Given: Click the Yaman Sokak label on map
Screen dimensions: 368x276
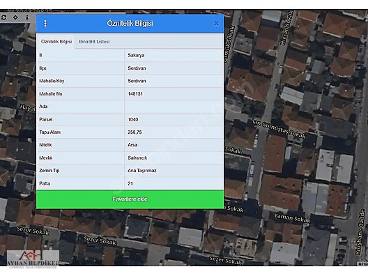Looking at the screenshot, I should point(292,217).
